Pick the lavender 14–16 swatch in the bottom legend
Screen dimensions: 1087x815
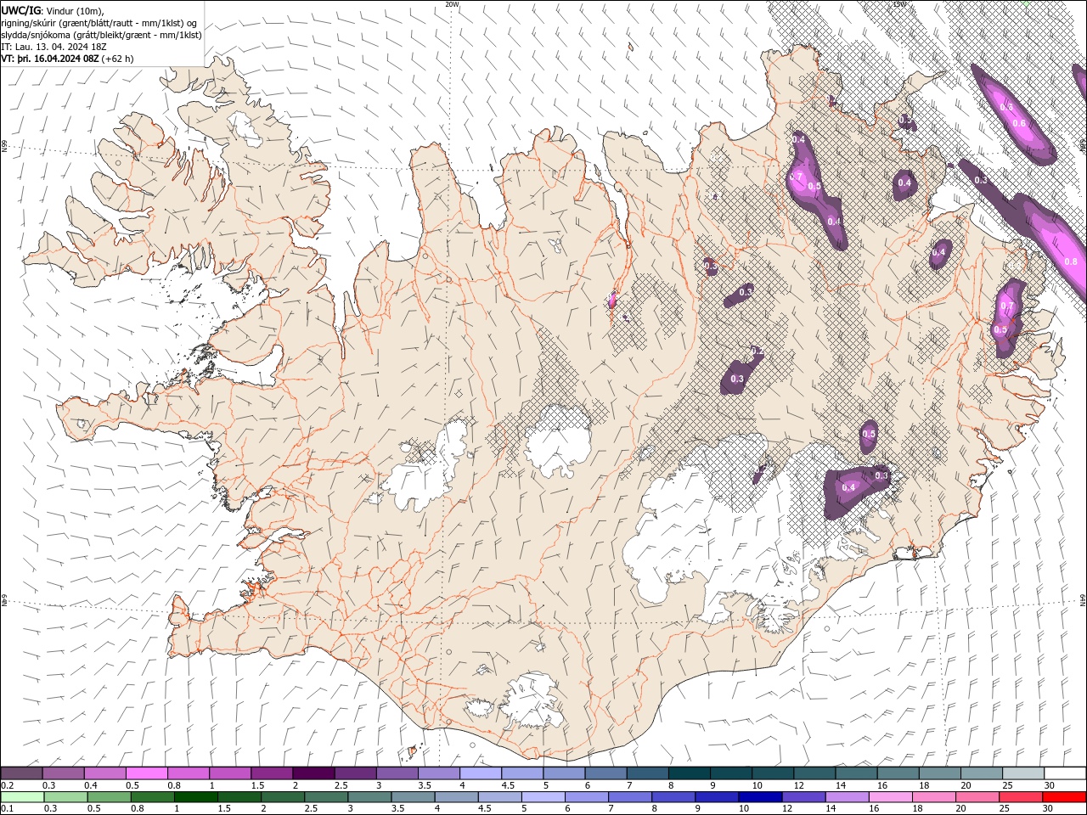coord(847,797)
